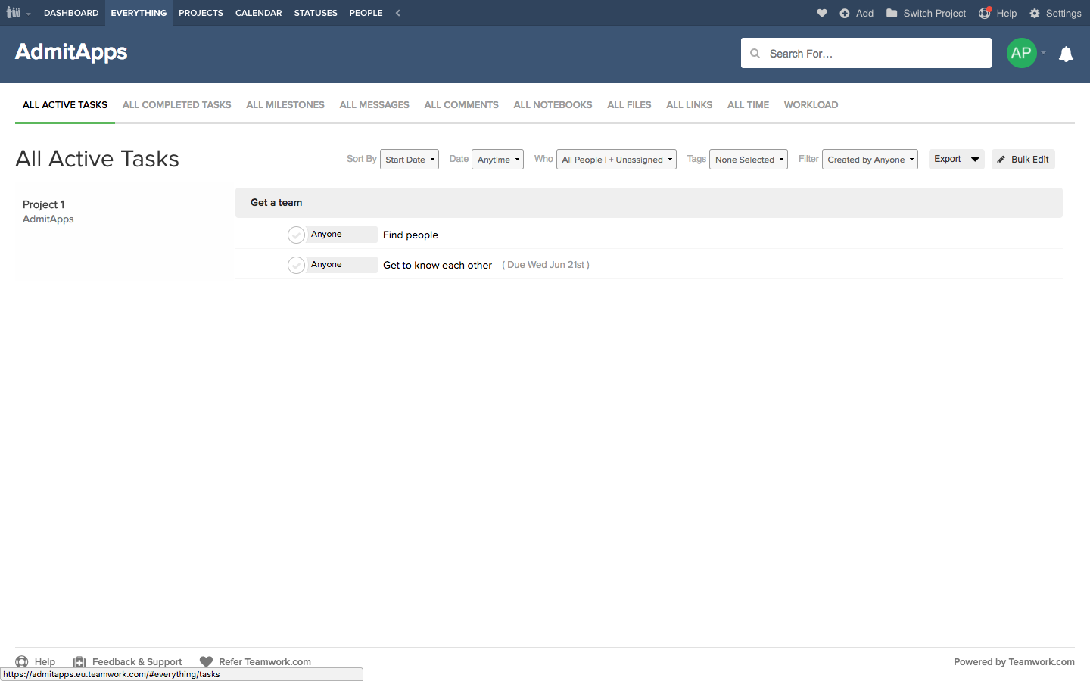Open the Tags None Selected dropdown

[x=749, y=160]
